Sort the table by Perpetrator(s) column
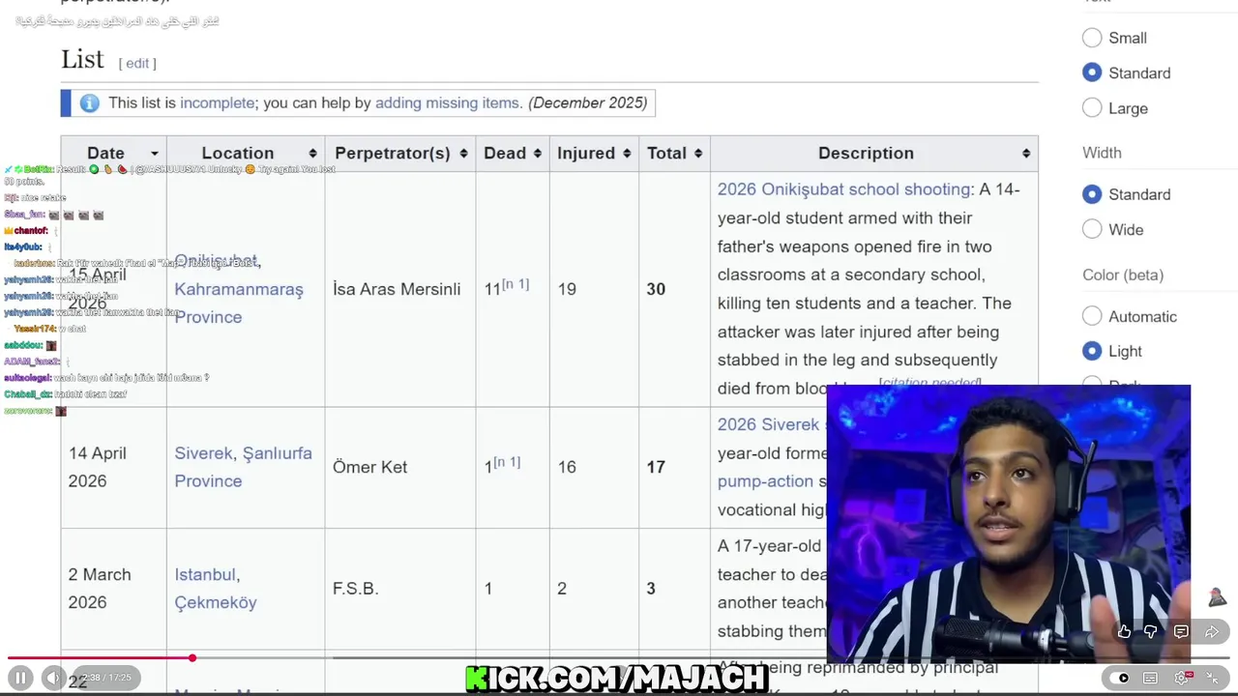The width and height of the screenshot is (1238, 696). (400, 153)
